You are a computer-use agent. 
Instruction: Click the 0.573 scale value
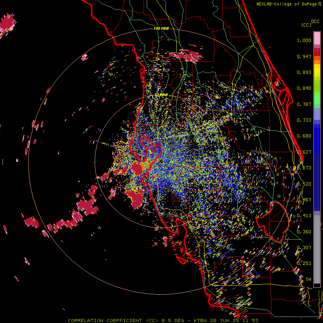tap(304, 168)
